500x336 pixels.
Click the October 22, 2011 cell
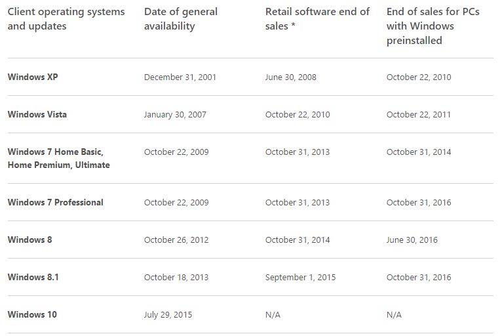pos(419,114)
